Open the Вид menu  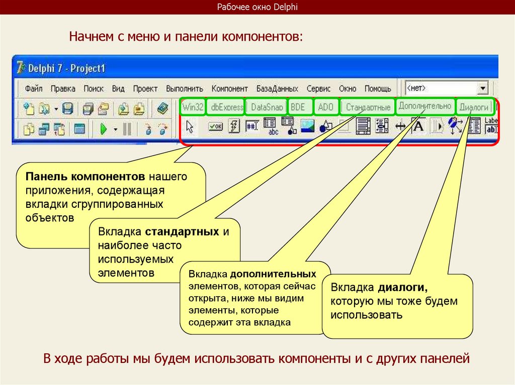(118, 88)
